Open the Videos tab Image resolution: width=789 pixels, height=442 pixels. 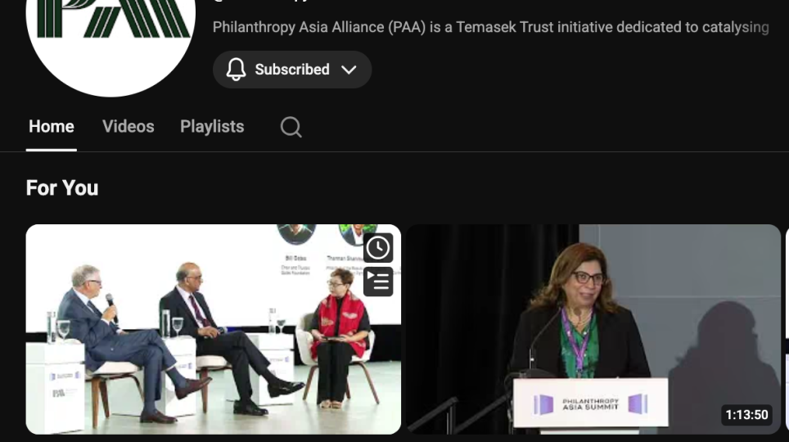coord(128,127)
